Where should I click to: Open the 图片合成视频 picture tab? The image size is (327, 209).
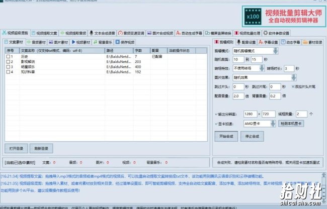160,33
